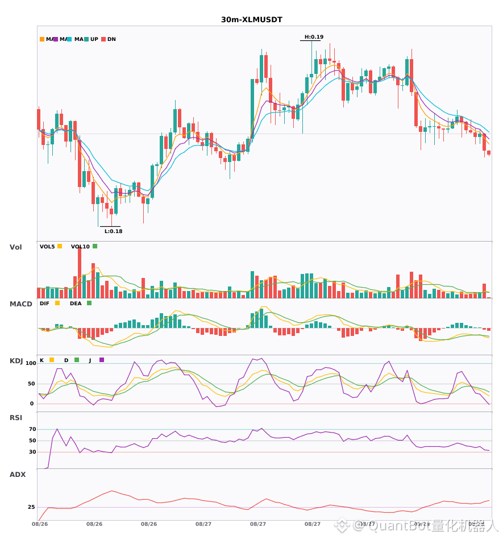Click the KDJ panel label
Viewport: 503px width, 540px height.
tap(16, 361)
